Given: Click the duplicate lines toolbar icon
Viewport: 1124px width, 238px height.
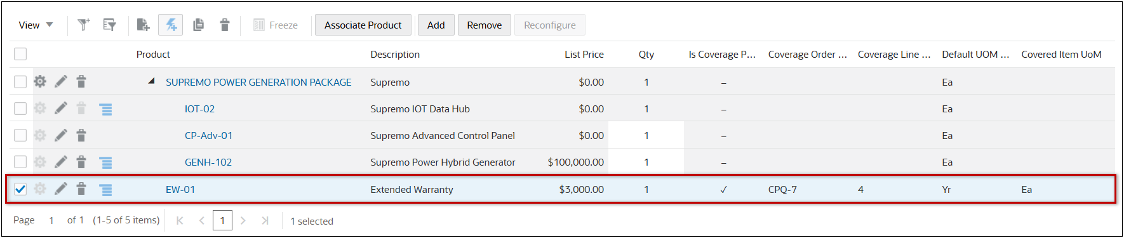Looking at the screenshot, I should click(198, 25).
